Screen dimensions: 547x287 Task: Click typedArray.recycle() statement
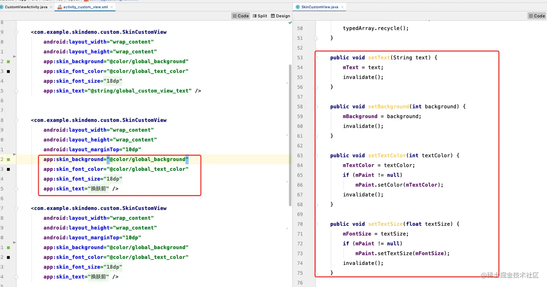[376, 28]
